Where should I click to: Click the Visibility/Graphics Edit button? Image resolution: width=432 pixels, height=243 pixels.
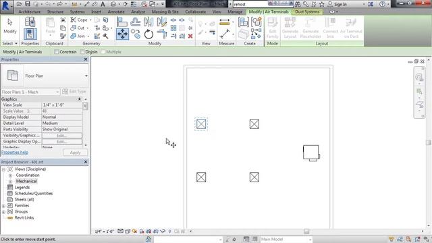pyautogui.click(x=61, y=135)
